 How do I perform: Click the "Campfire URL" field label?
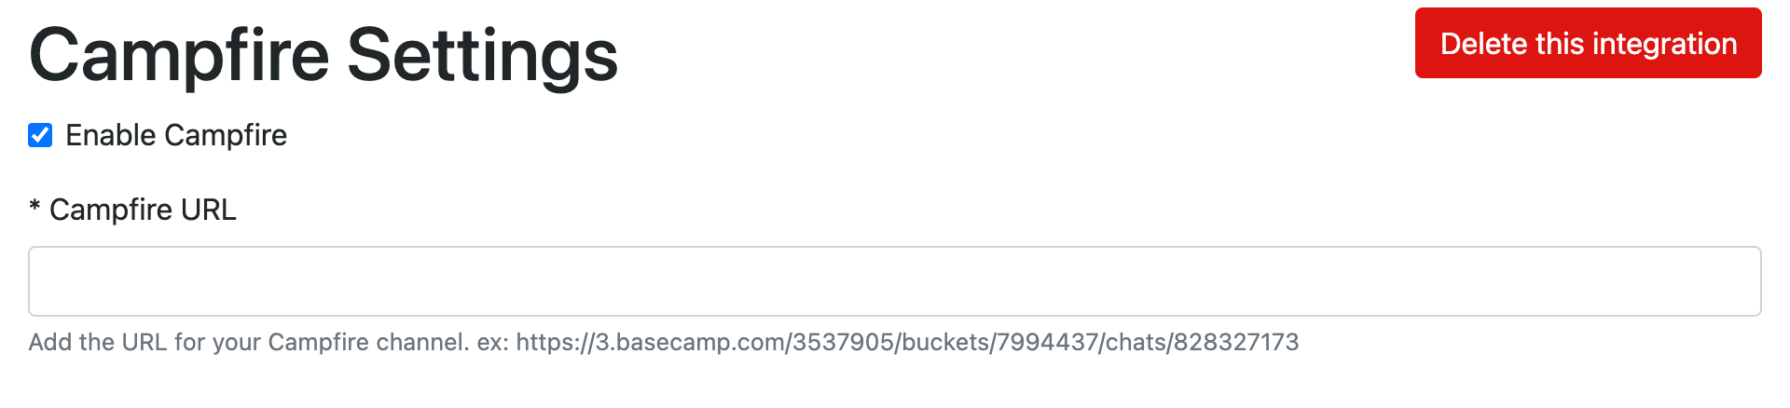(x=143, y=211)
